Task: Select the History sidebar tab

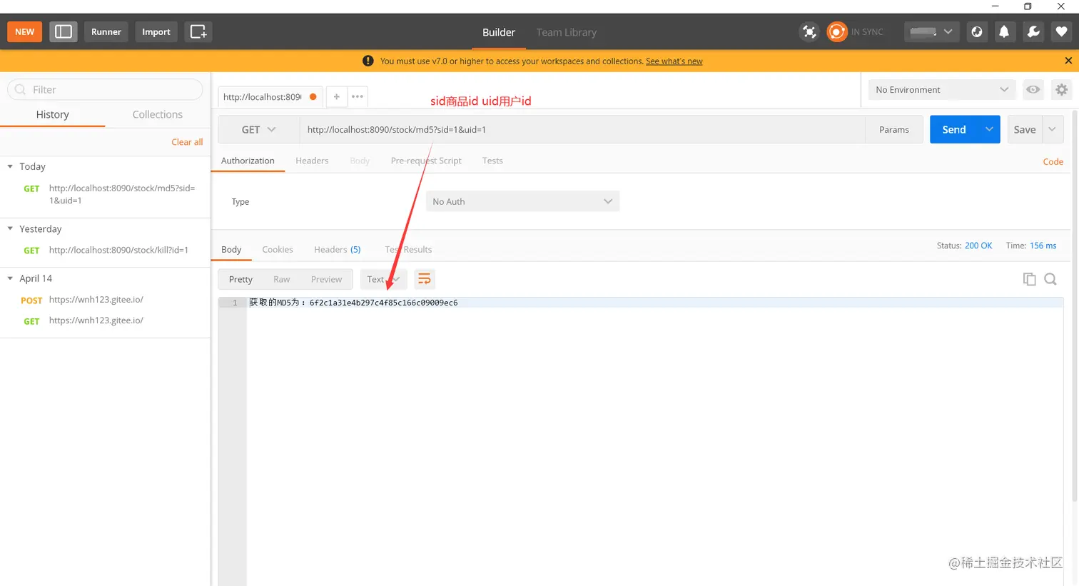Action: coord(53,114)
